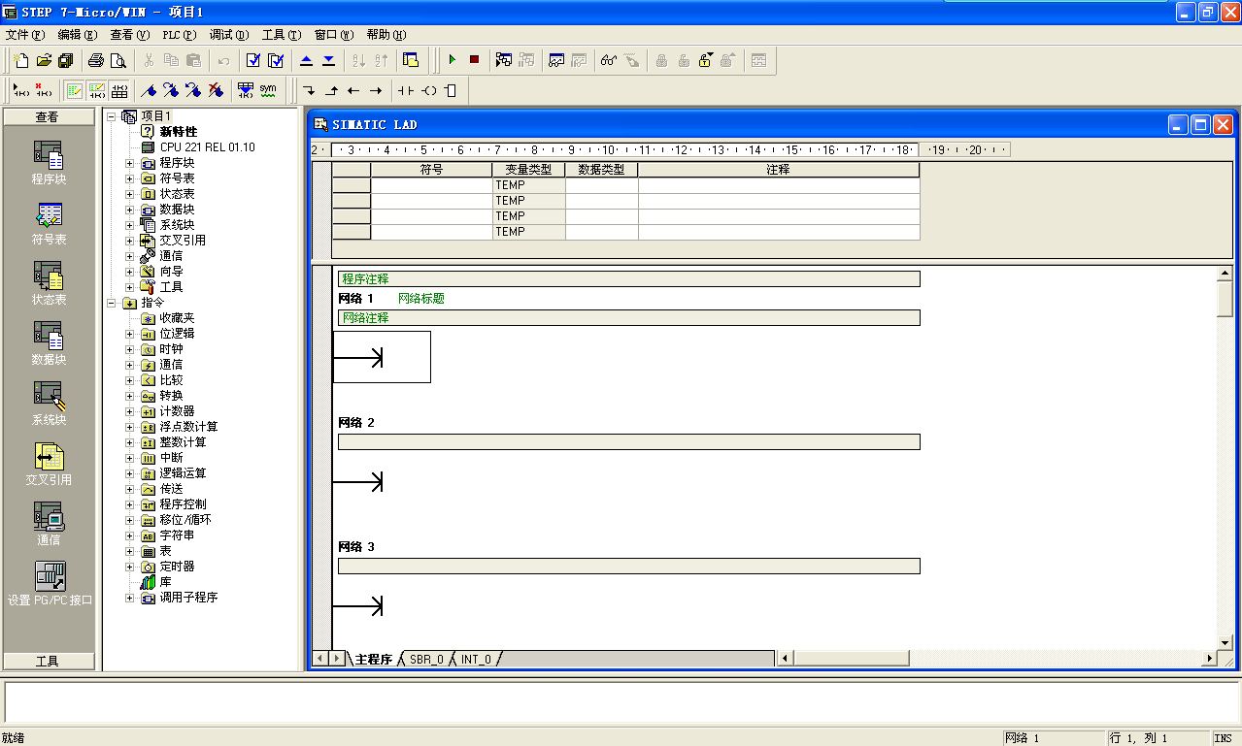The height and width of the screenshot is (746, 1242).
Task: Expand the 定时器 instruction tree node
Action: (x=129, y=567)
